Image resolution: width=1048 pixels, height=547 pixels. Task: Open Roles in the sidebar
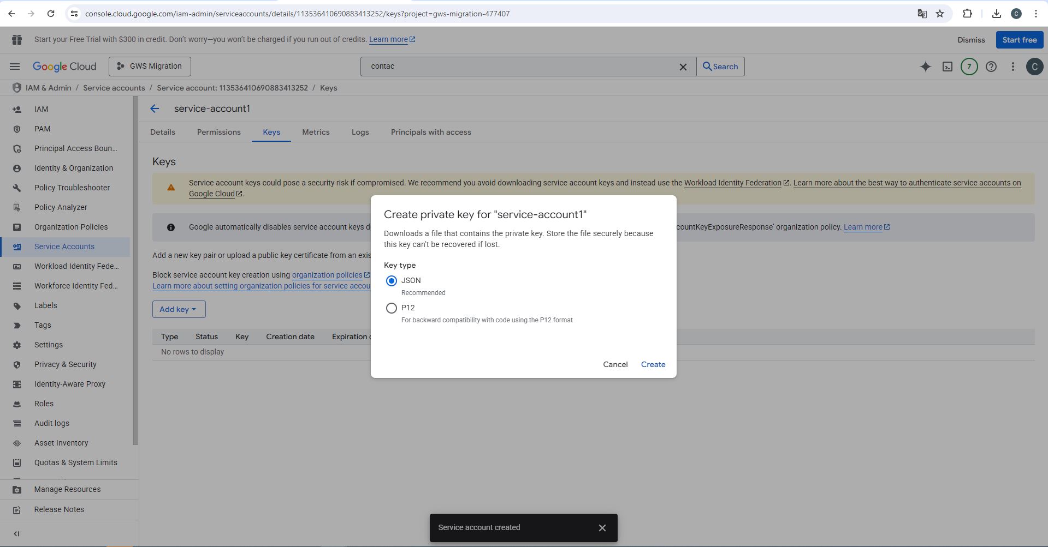[x=44, y=404]
